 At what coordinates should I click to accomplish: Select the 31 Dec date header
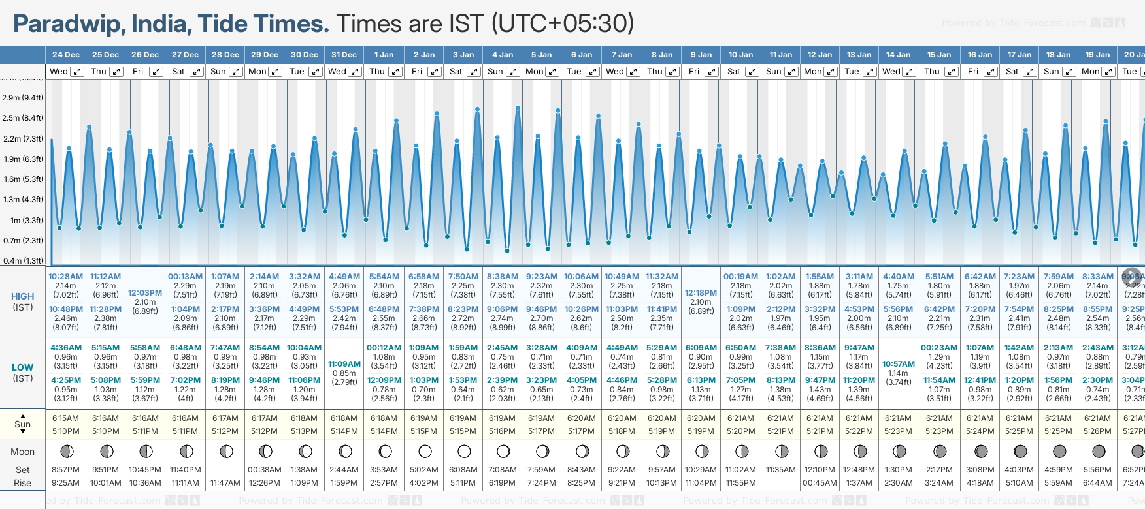pyautogui.click(x=344, y=55)
